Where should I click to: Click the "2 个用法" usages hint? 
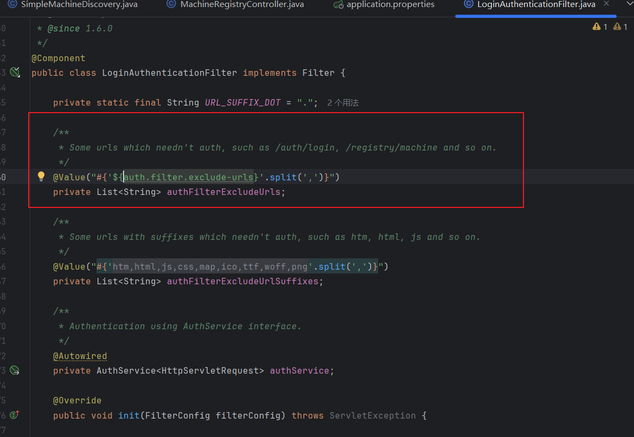[x=343, y=102]
